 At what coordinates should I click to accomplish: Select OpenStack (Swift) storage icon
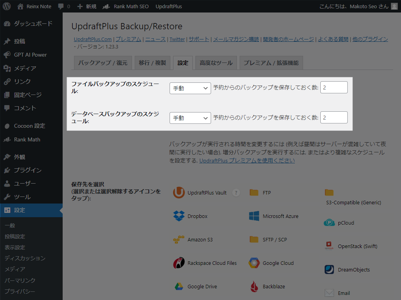(x=329, y=246)
